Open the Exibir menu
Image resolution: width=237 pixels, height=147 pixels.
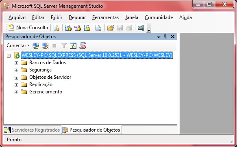click(57, 17)
